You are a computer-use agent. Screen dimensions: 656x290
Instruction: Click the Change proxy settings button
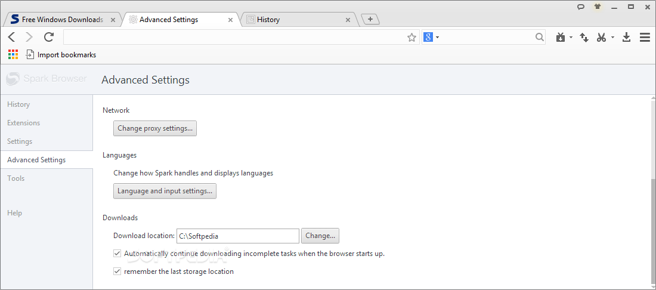155,128
